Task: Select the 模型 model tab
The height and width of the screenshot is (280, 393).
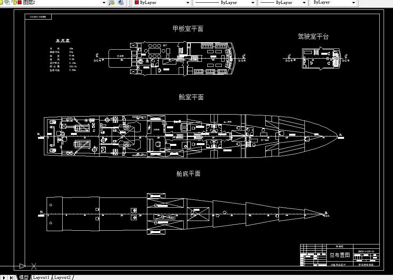Action: [x=24, y=277]
